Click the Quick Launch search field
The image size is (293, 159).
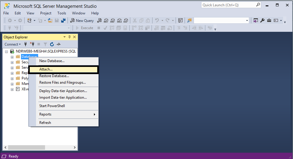pyautogui.click(x=231, y=5)
